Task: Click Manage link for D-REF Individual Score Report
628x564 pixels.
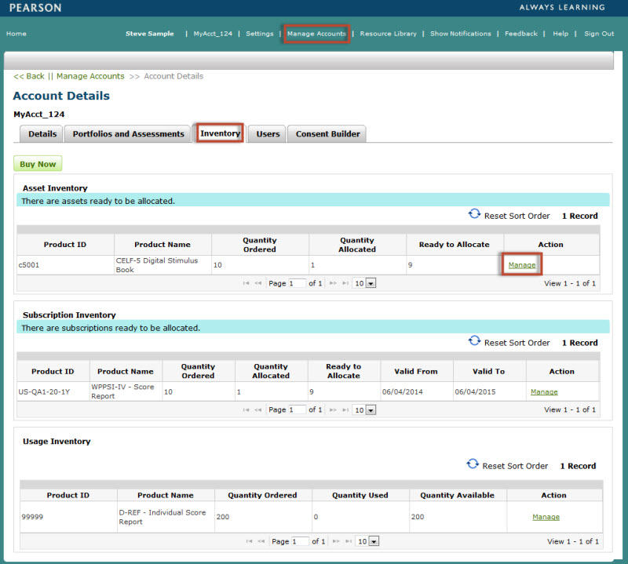Action: (x=546, y=517)
